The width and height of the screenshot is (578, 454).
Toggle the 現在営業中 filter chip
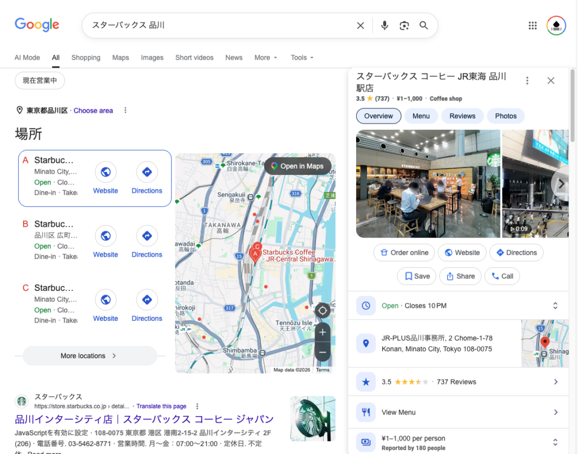pos(40,81)
